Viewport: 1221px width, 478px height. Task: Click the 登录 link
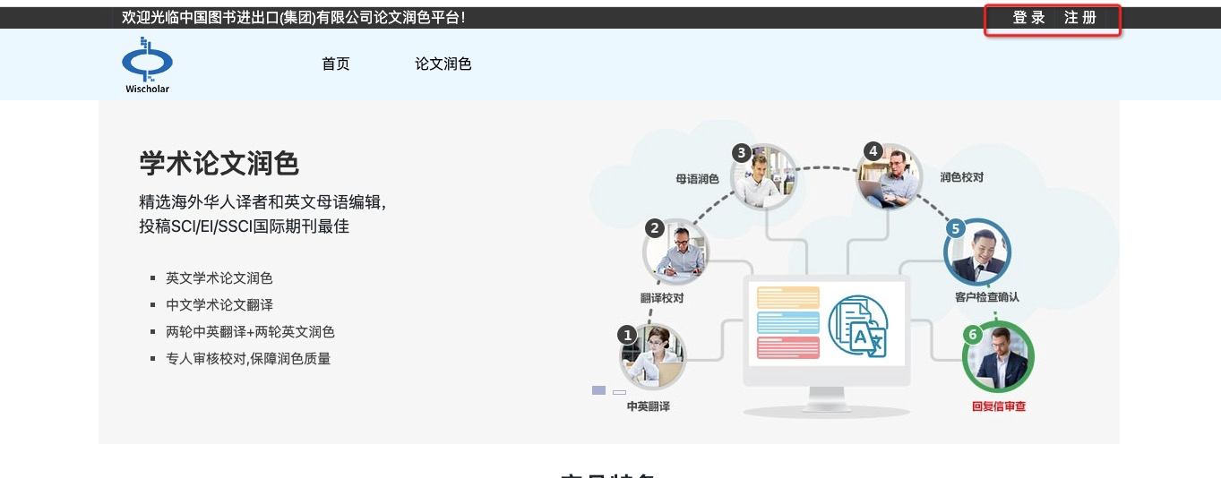point(1029,18)
